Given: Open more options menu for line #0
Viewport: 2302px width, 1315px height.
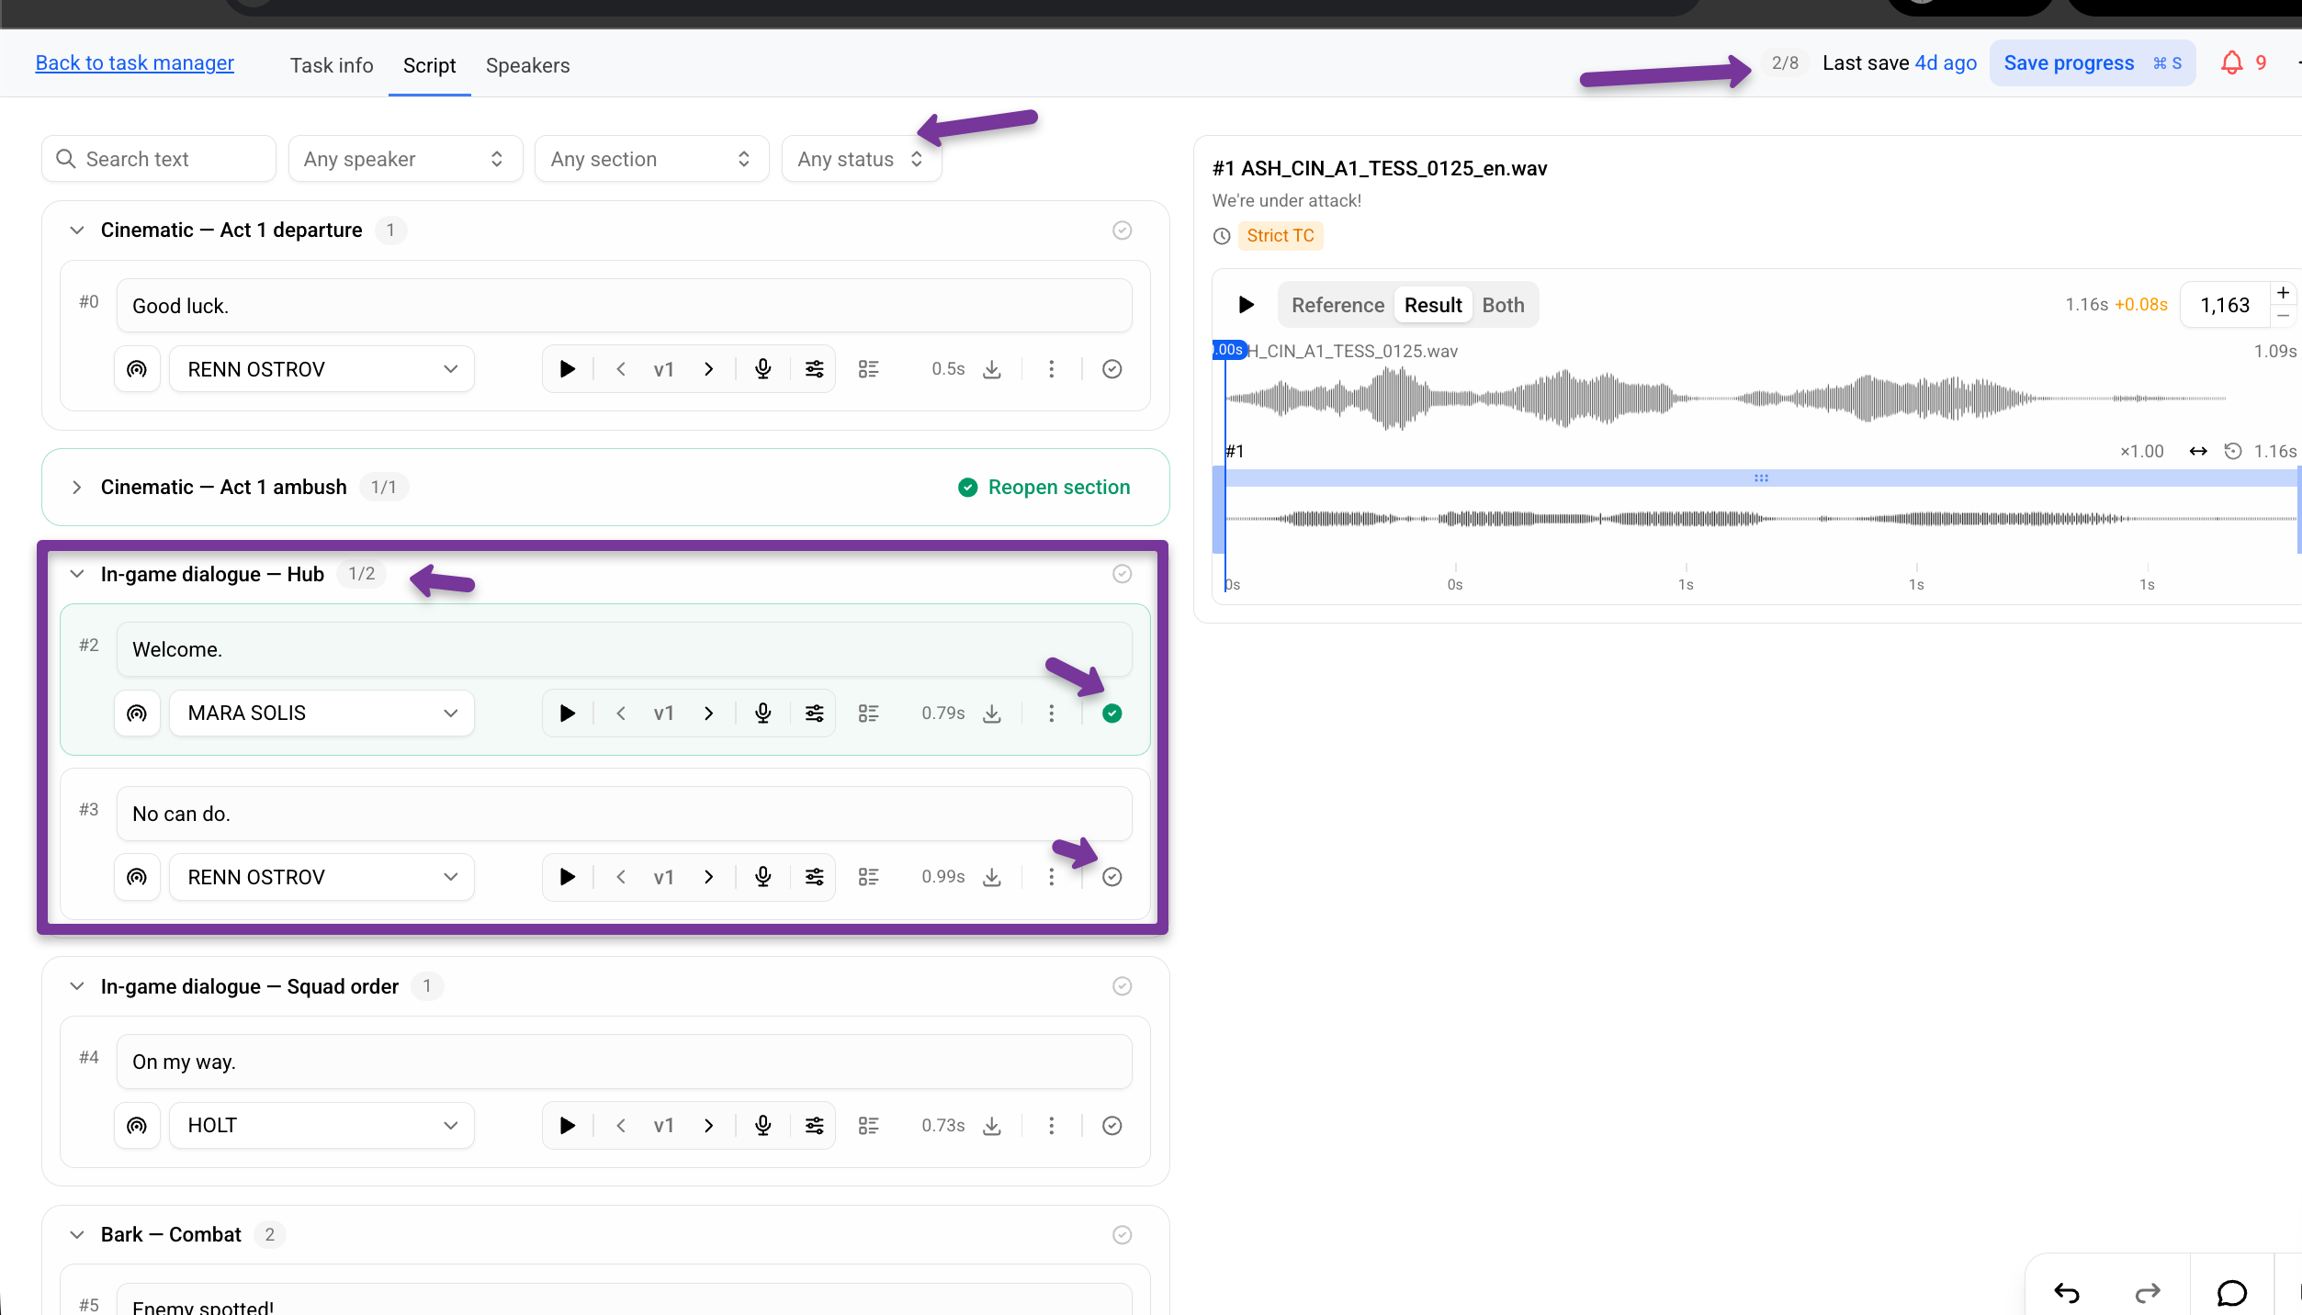Looking at the screenshot, I should coord(1051,369).
